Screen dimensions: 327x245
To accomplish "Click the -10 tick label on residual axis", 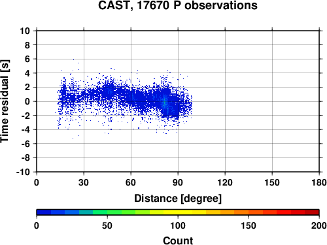I will pos(23,172).
